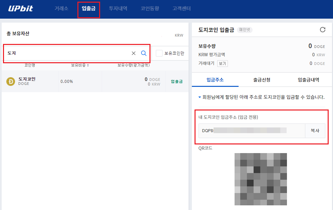Click the 보유수량(평가금액) column header

pyautogui.click(x=133, y=65)
